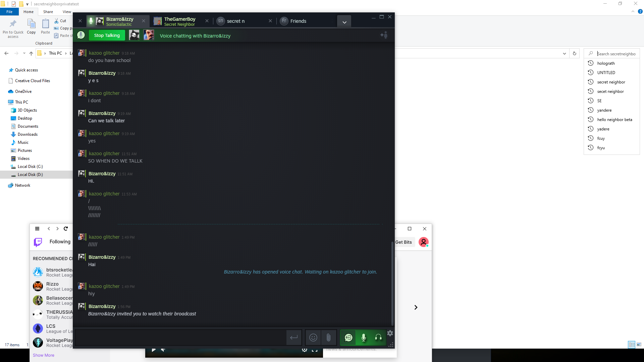Expand address bar history dropdown
The height and width of the screenshot is (362, 644).
coord(565,54)
